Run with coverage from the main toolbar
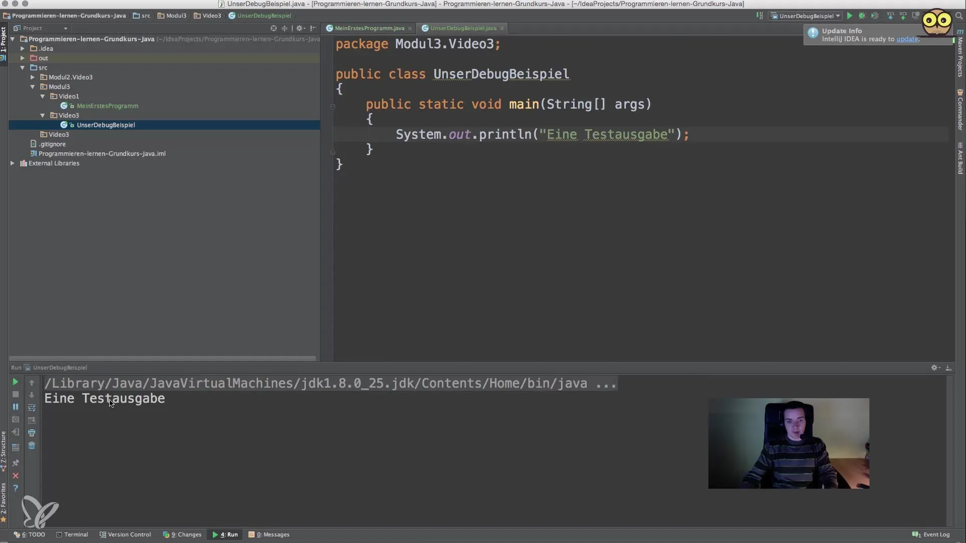This screenshot has height=543, width=966. pos(875,16)
